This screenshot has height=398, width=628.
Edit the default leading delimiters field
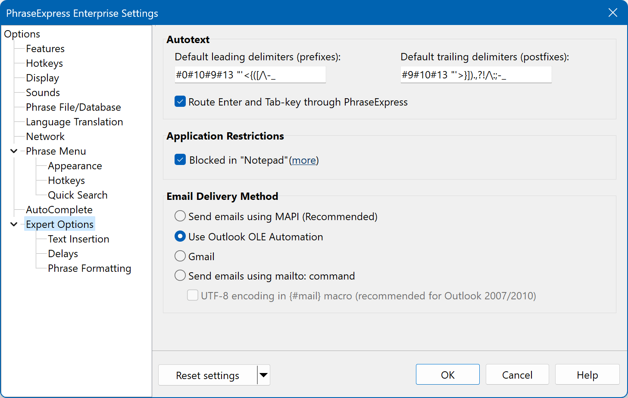[250, 75]
